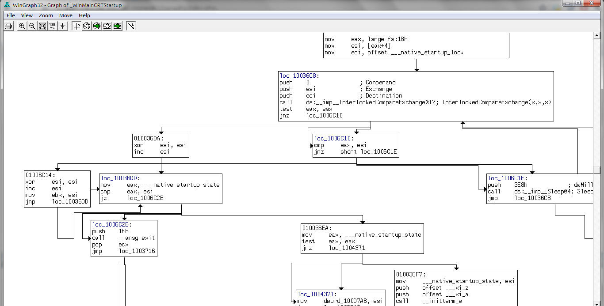Open the View menu

[x=27, y=15]
